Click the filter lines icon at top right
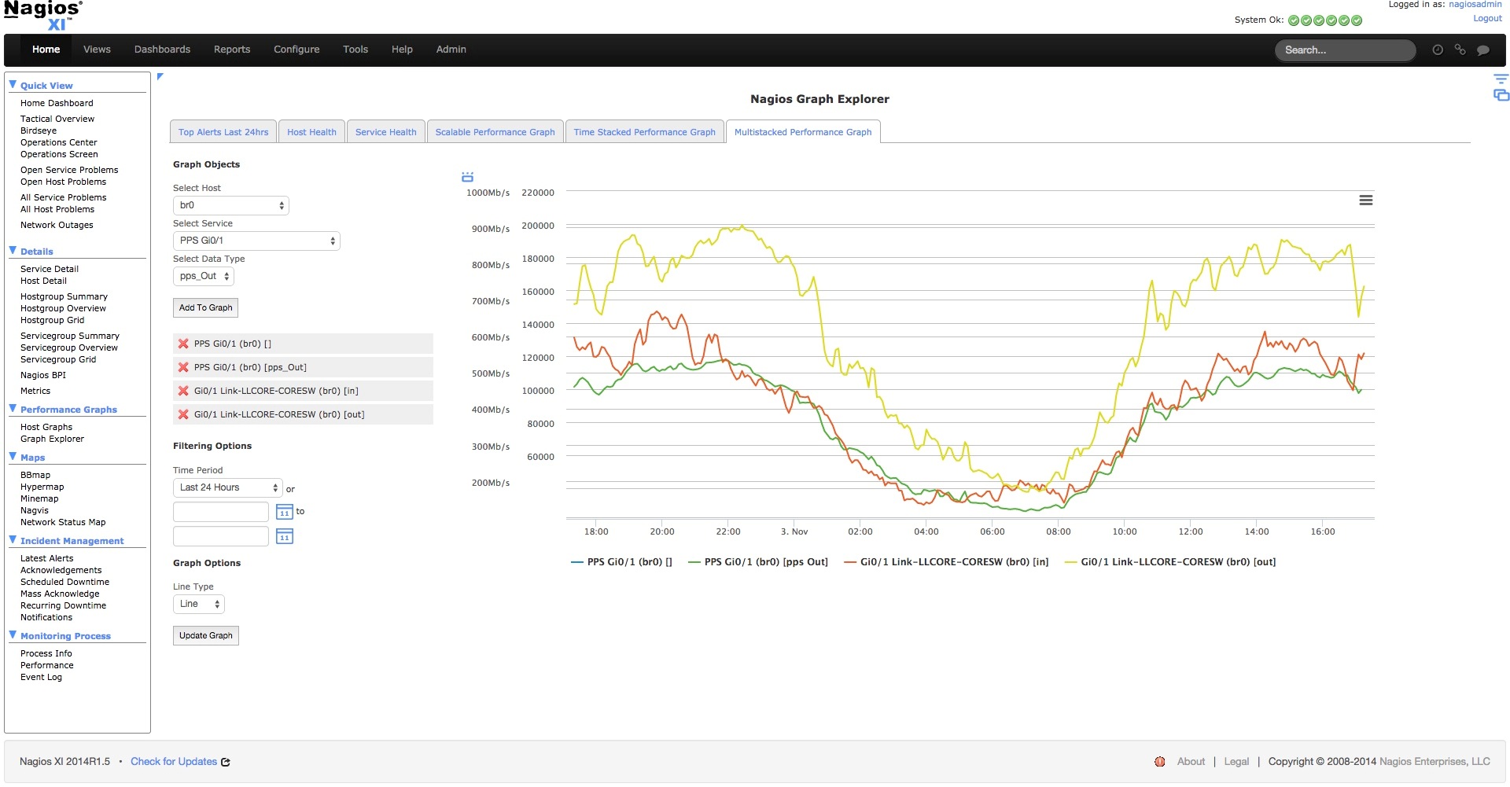 pos(1501,79)
